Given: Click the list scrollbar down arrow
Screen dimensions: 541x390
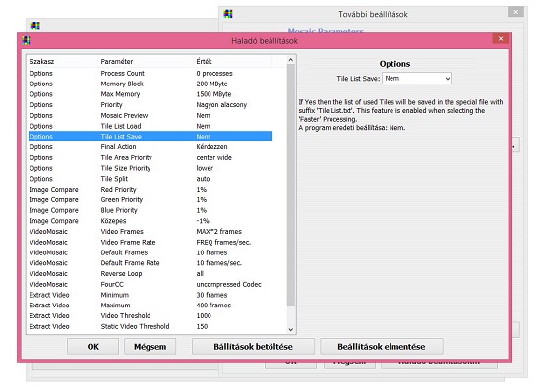Looking at the screenshot, I should coord(291,329).
